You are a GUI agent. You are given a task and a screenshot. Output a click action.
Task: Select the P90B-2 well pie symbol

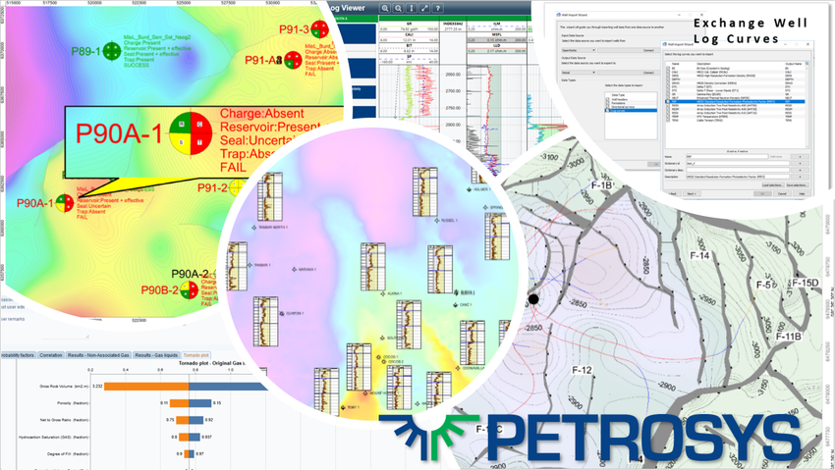click(189, 290)
